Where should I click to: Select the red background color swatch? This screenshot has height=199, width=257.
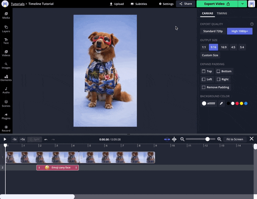click(x=237, y=104)
